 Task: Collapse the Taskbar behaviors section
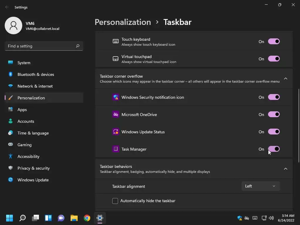[285, 169]
